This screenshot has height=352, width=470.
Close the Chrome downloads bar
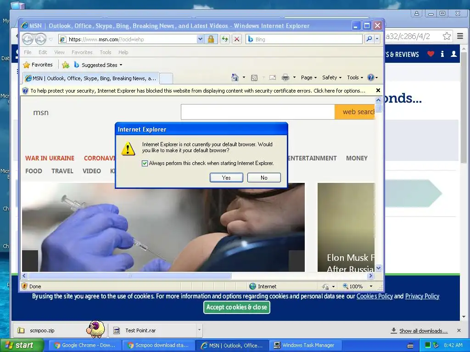click(x=459, y=330)
